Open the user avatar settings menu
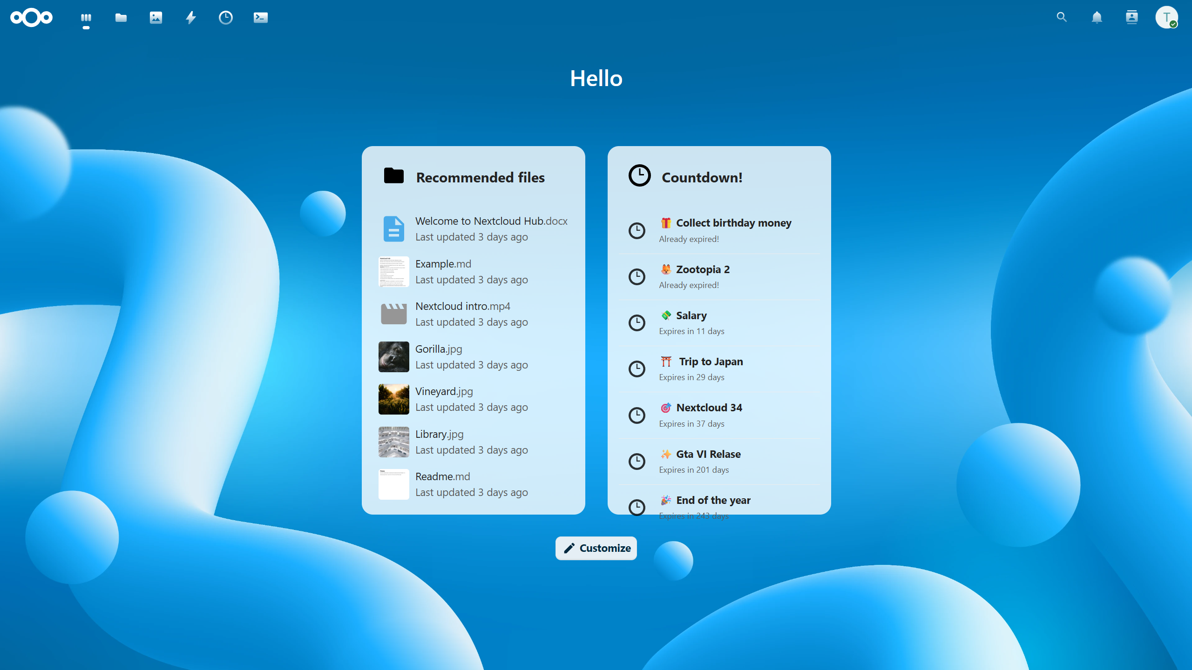1192x670 pixels. click(x=1167, y=17)
